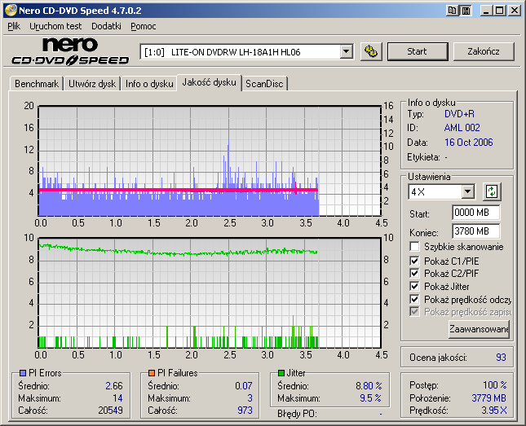This screenshot has height=426, width=526.
Task: Toggle Pokaż prędkość odczytu checkbox
Action: pyautogui.click(x=414, y=299)
